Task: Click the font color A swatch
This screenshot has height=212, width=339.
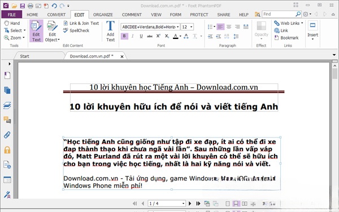Action: pos(176,36)
